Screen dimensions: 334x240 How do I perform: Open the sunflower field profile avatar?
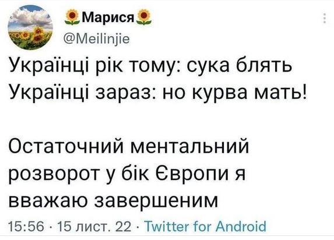(30, 27)
